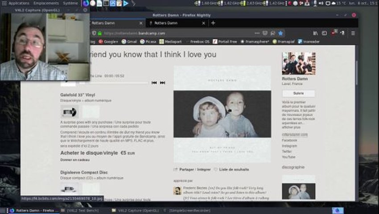Open the Portail Free bookmark
The width and height of the screenshot is (379, 214).
coord(225,41)
